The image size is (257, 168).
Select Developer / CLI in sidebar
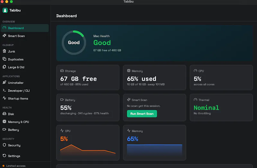(x=25, y=91)
